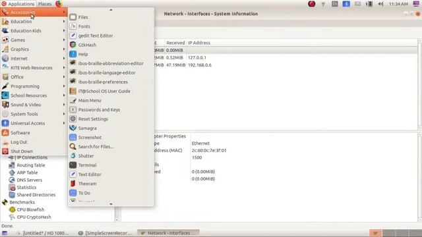Open ibus-braille-language-editor
This screenshot has width=422, height=237.
click(x=111, y=72)
